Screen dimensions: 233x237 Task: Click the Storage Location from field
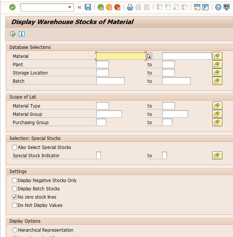pyautogui.click(x=103, y=73)
